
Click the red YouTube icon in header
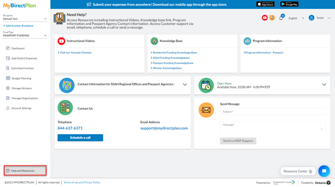tap(264, 18)
